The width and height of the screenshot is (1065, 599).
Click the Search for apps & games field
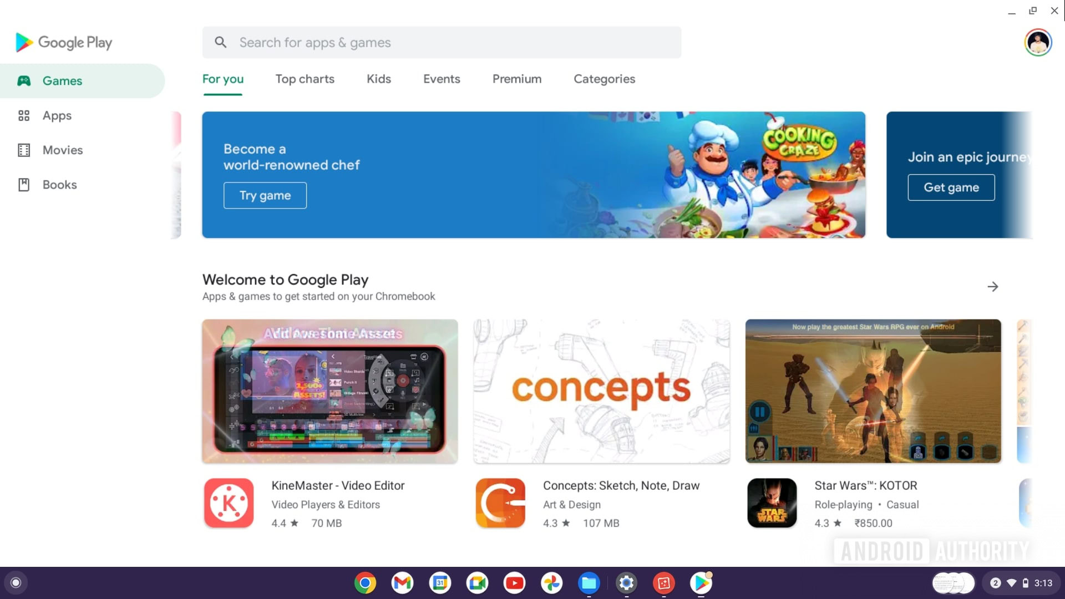pos(442,42)
